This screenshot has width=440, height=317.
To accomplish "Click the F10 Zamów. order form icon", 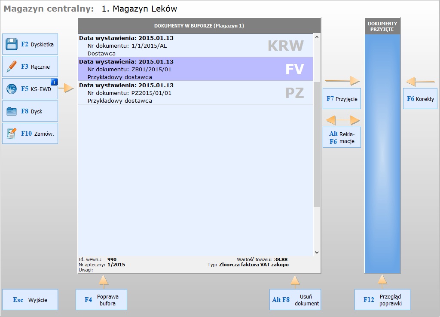I will click(x=12, y=134).
